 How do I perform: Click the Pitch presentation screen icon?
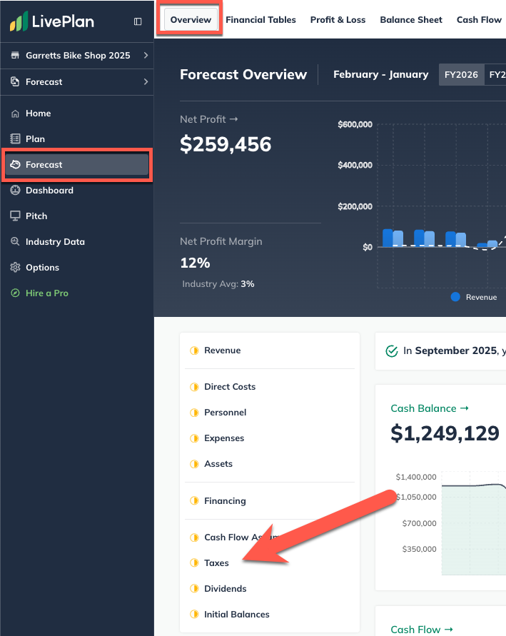(15, 216)
